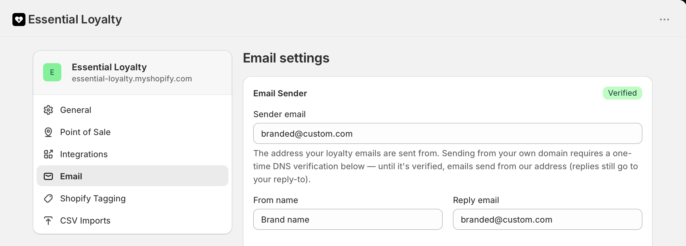Image resolution: width=686 pixels, height=246 pixels.
Task: Click the Shopify Tagging tag icon
Action: [x=48, y=198]
